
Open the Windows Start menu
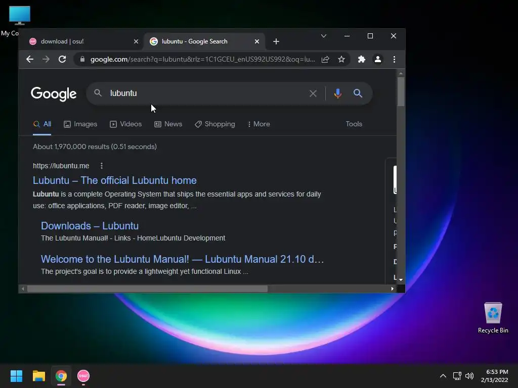click(16, 376)
